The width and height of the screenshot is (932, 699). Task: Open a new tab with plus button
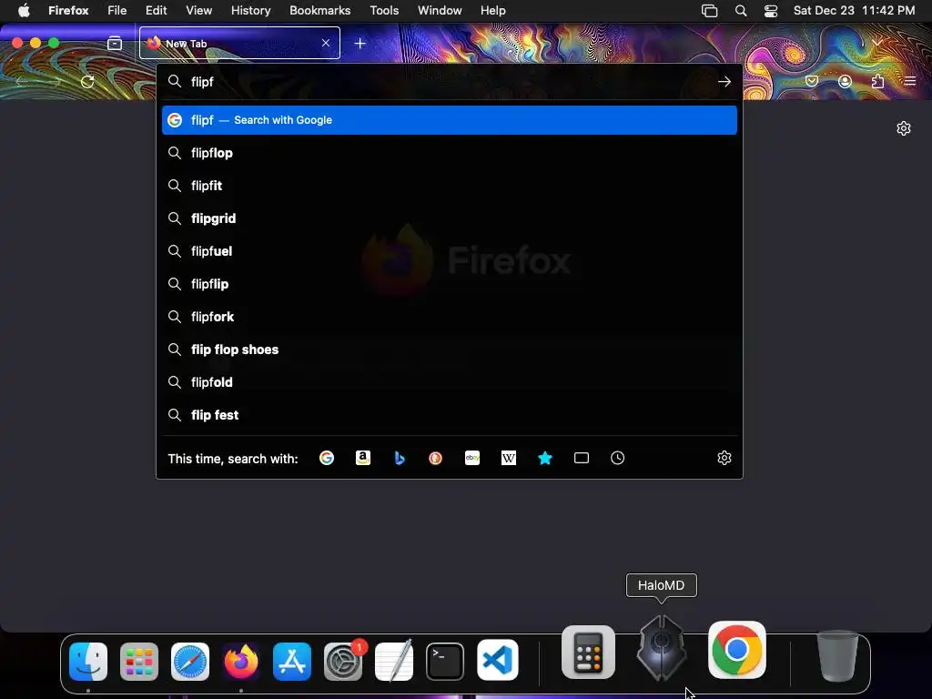[360, 43]
